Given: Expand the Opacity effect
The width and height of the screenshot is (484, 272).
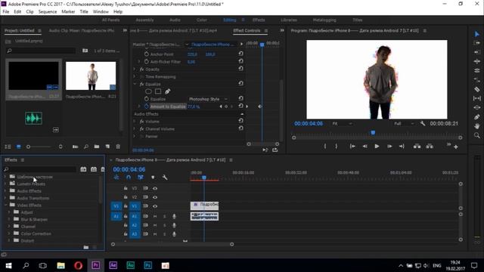Looking at the screenshot, I should click(135, 69).
